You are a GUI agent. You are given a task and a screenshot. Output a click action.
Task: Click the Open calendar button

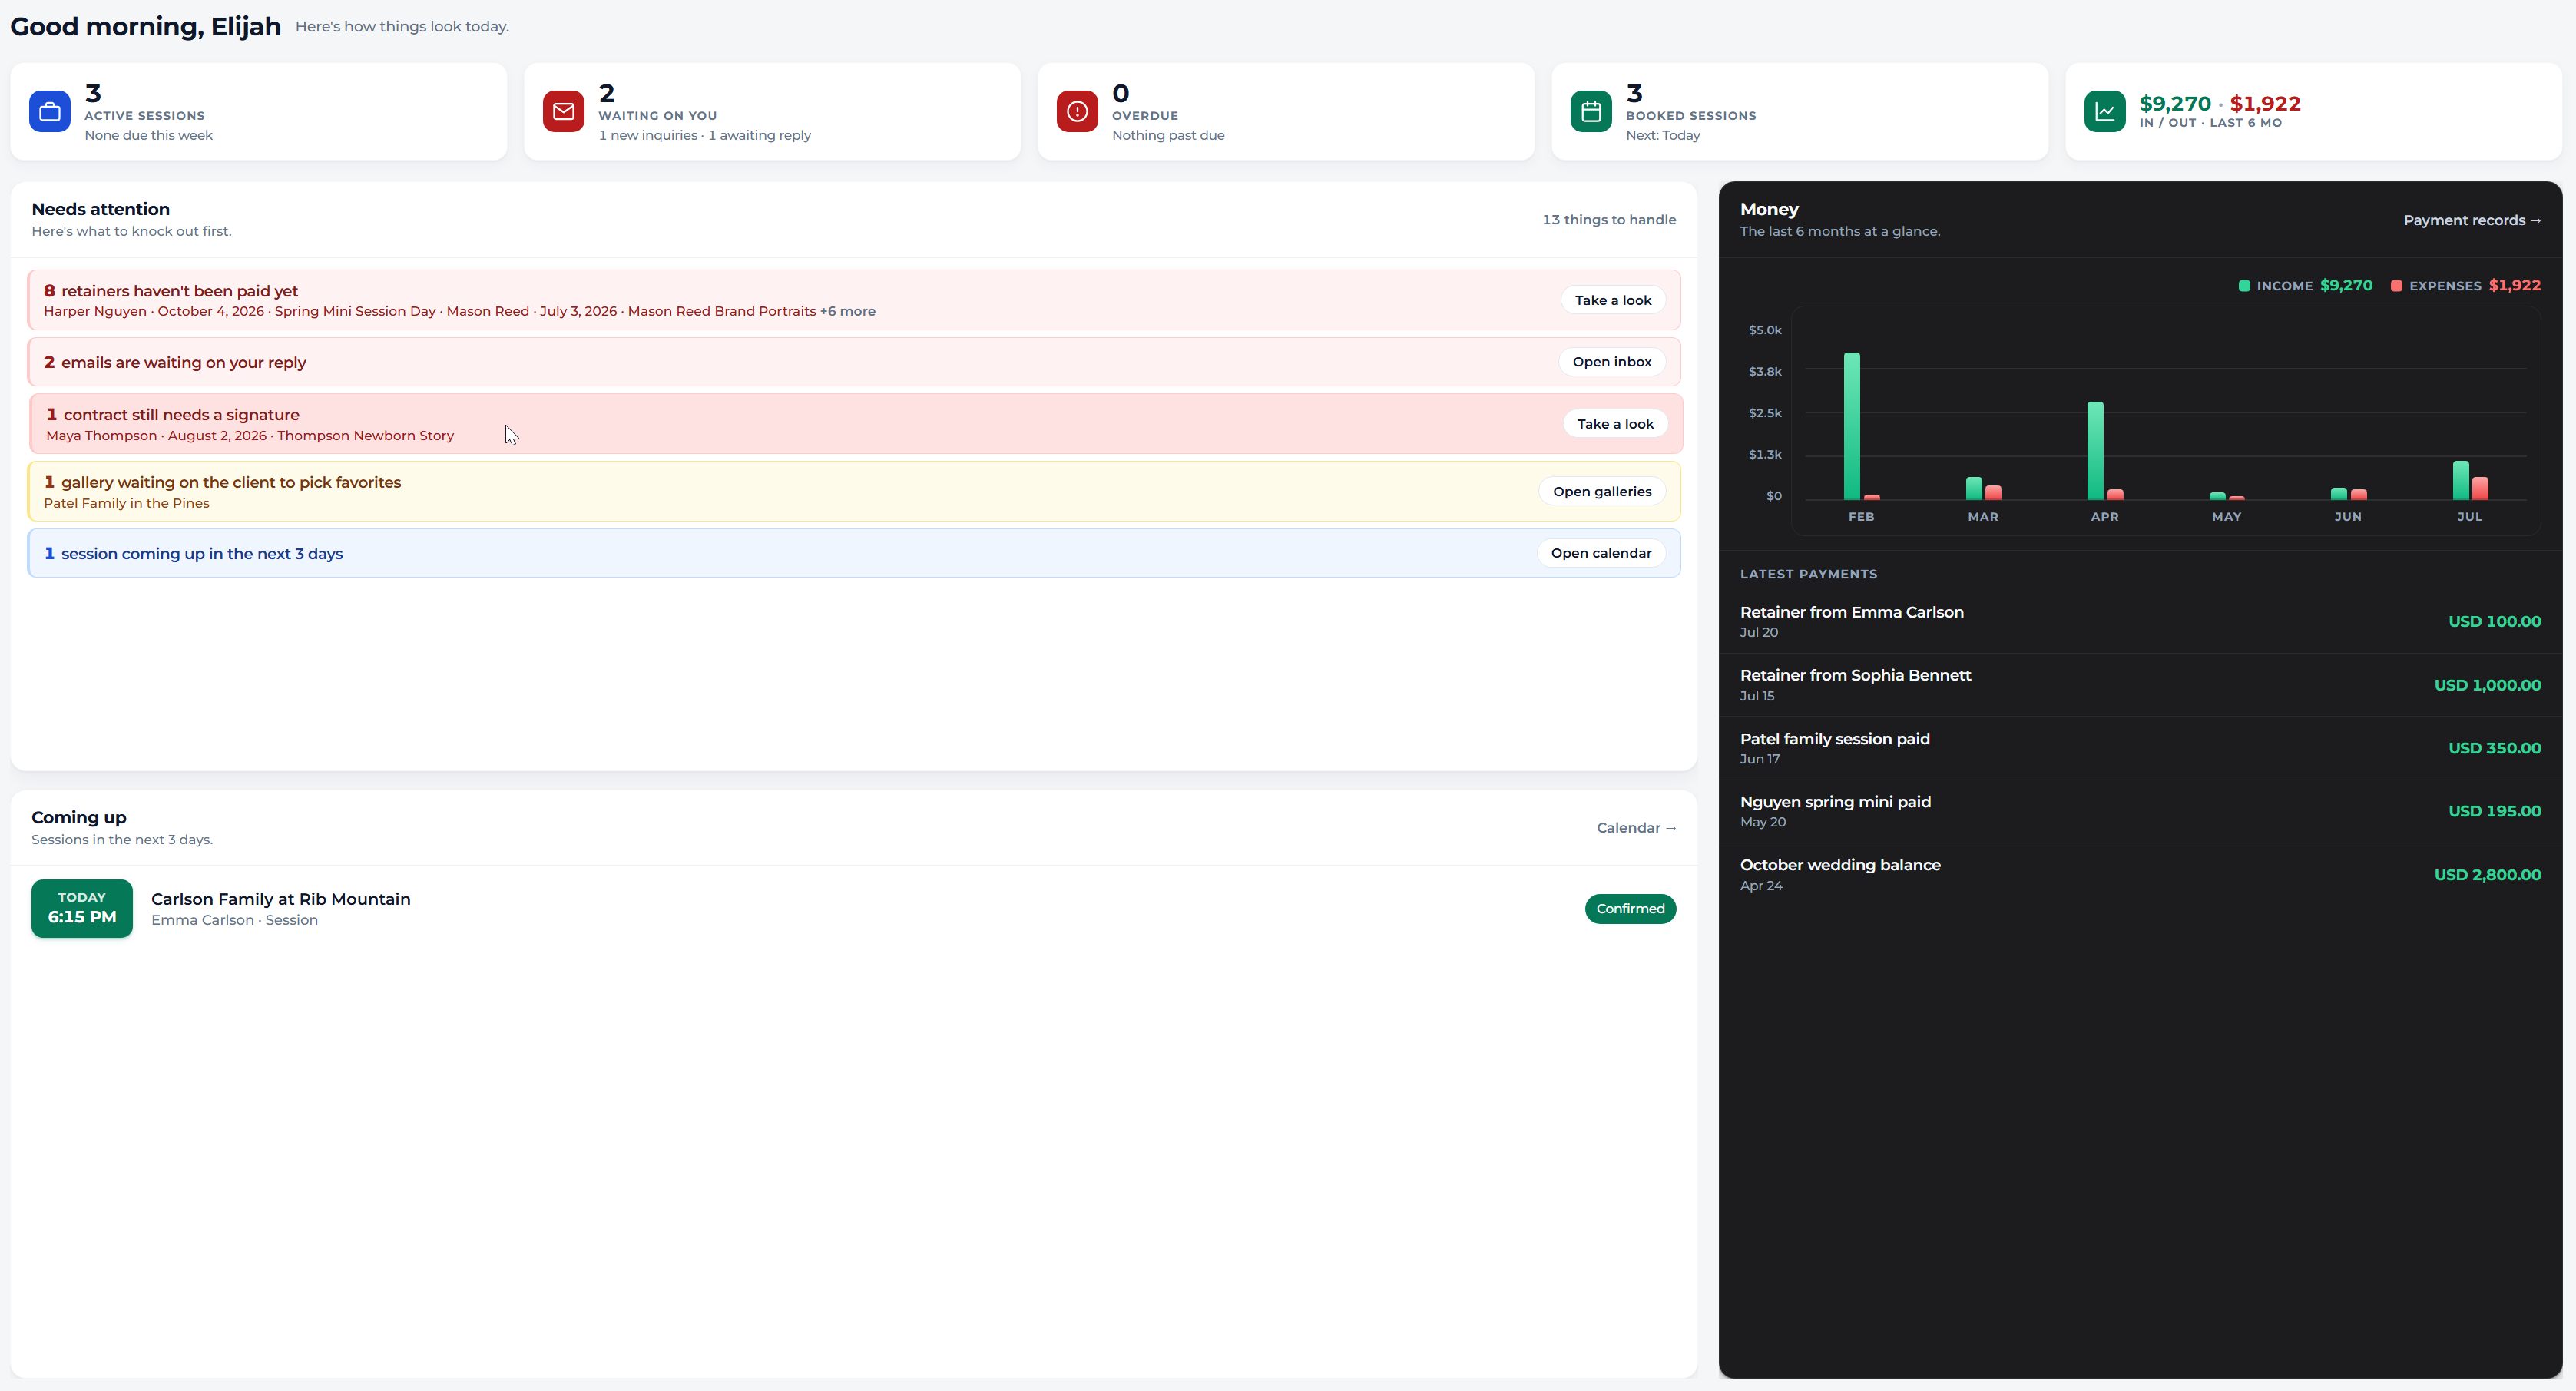[x=1601, y=553]
